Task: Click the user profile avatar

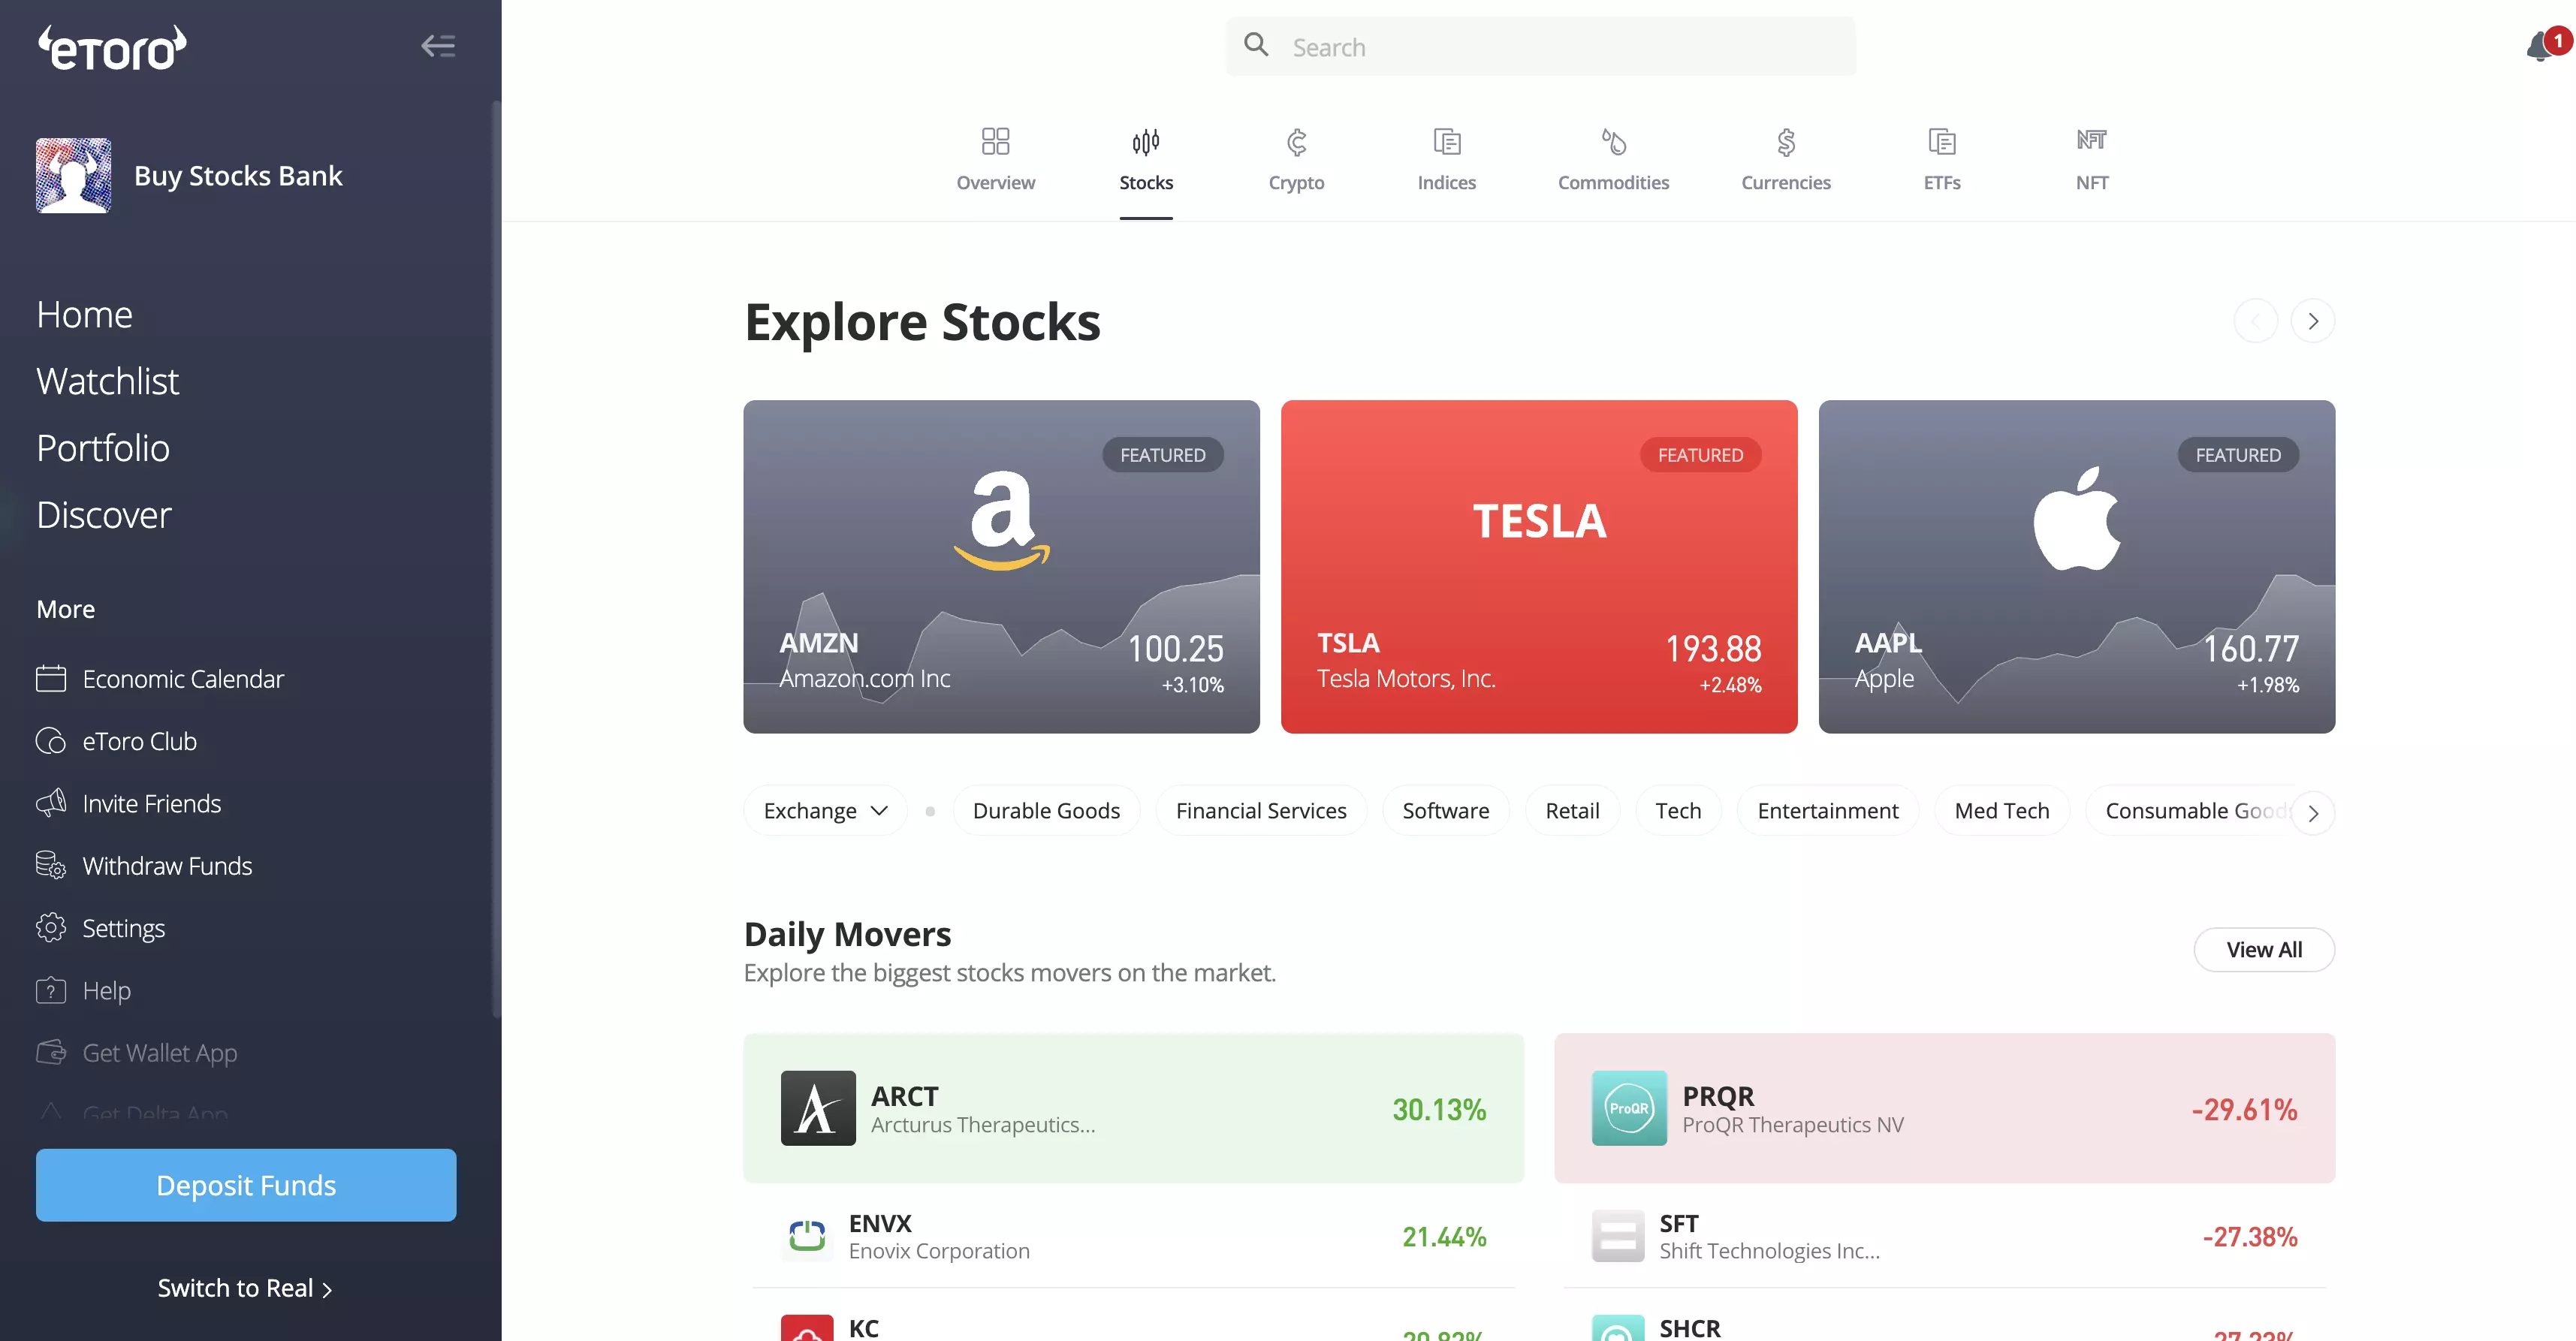Action: [x=74, y=175]
